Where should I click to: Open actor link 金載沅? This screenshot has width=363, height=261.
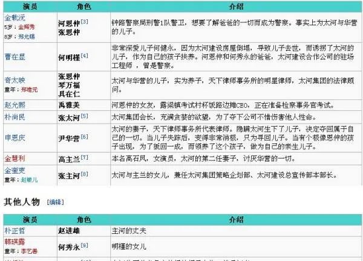click(15, 17)
